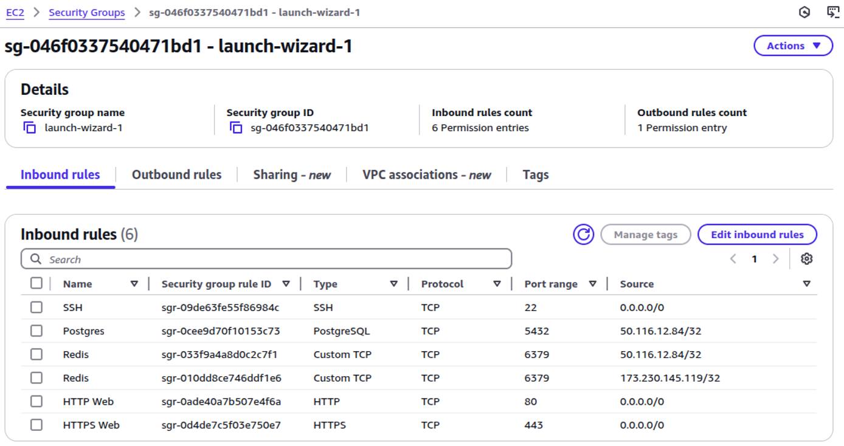Select all inbound rules with header checkbox
This screenshot has height=446, width=844.
pos(36,283)
